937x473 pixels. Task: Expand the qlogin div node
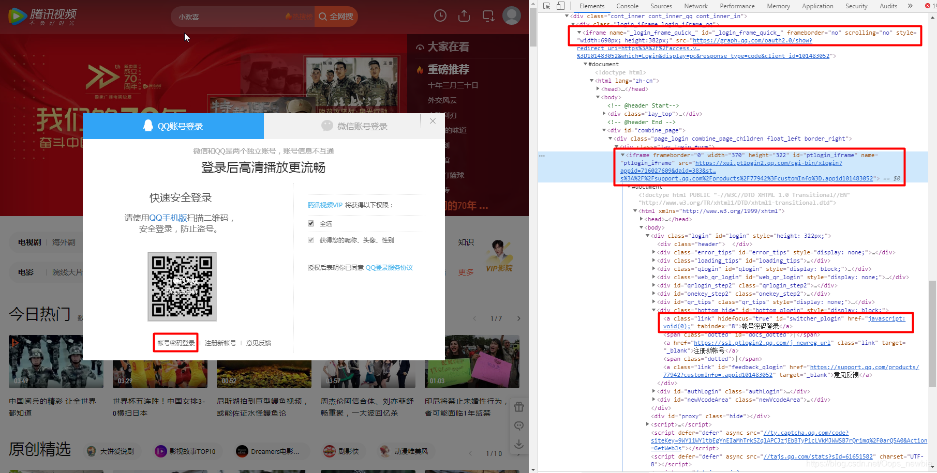pyautogui.click(x=653, y=269)
